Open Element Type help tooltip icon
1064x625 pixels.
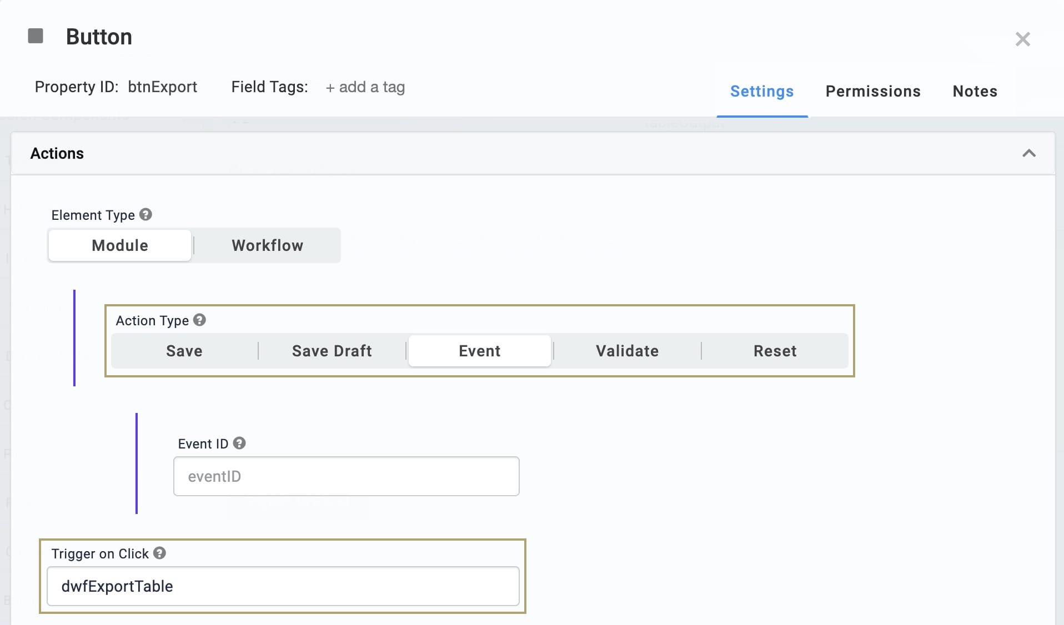(145, 215)
